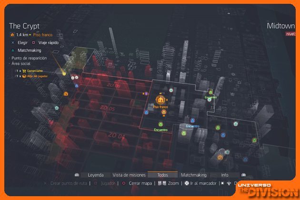This screenshot has height=200, width=300.
Task: Click the Jugador option
Action: click(108, 183)
